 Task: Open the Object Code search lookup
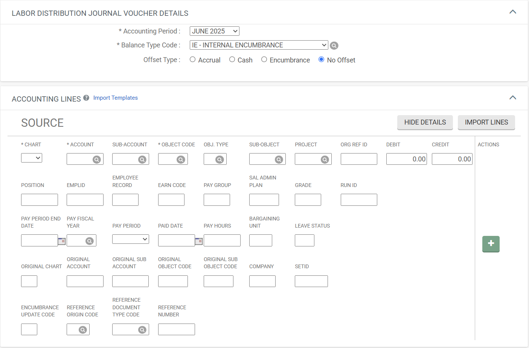(181, 160)
